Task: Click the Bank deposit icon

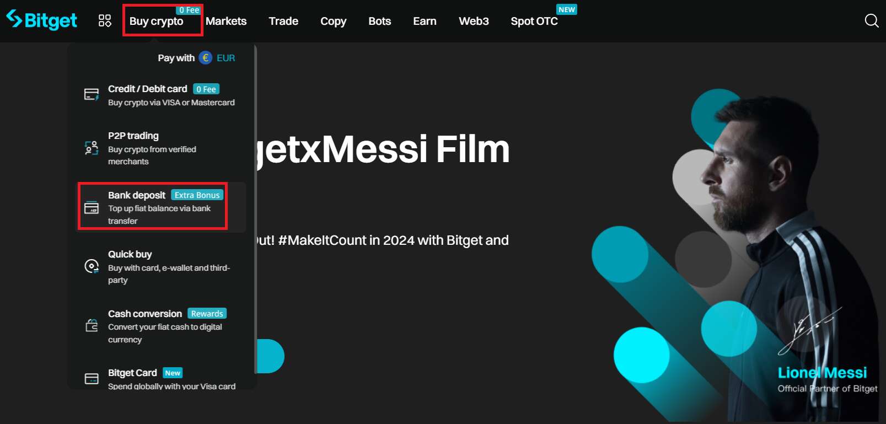Action: (x=92, y=208)
